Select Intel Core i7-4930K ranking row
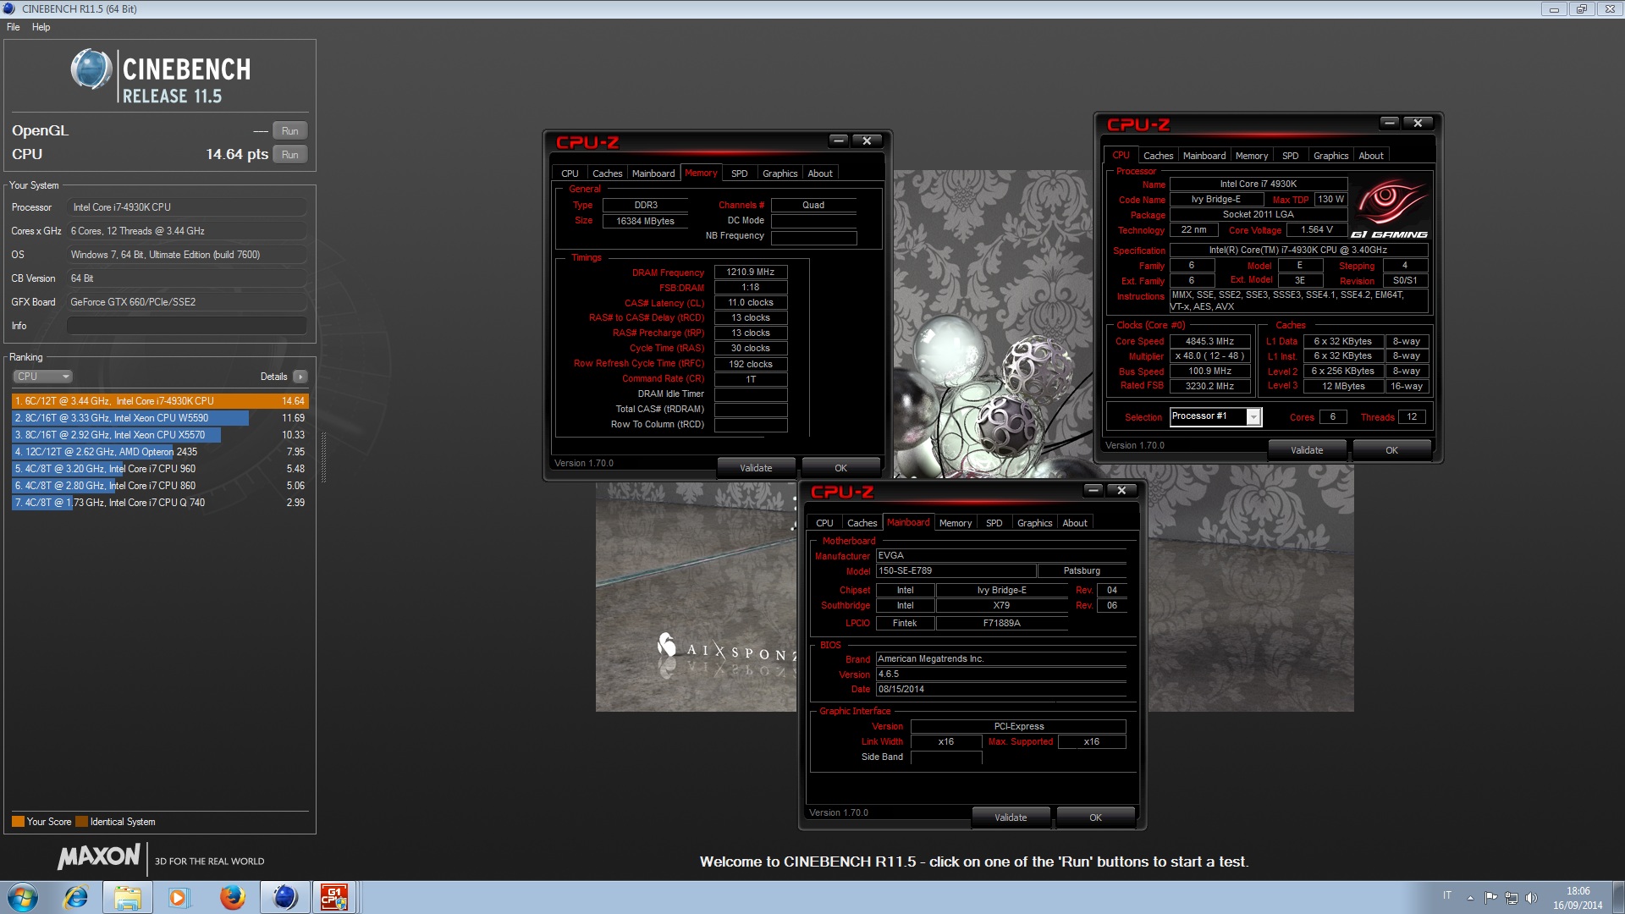Screen dimensions: 1625x914 click(x=160, y=401)
